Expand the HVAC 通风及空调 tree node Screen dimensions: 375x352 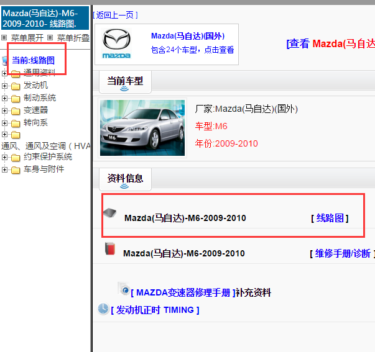[x=4, y=135]
